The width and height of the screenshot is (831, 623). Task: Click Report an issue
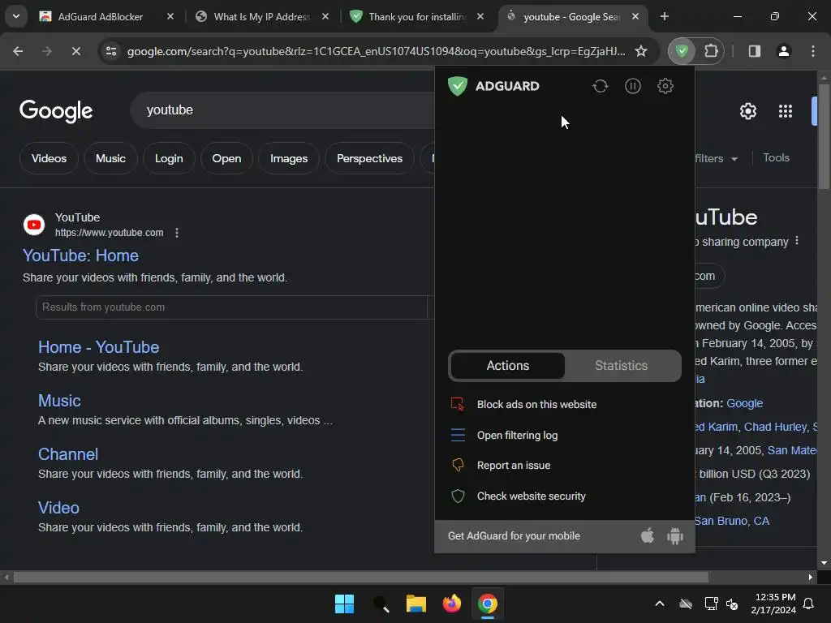514,465
